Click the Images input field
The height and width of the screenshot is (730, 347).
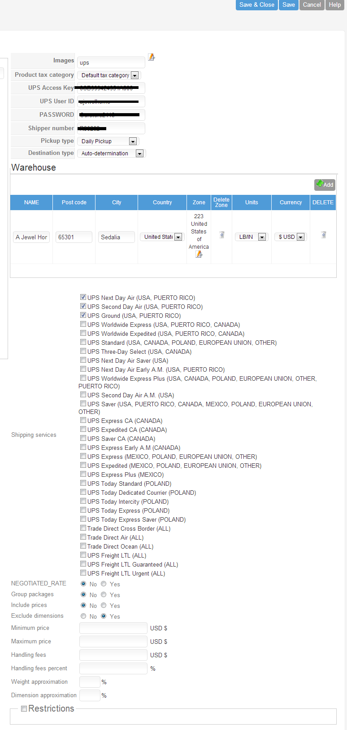[x=111, y=62]
